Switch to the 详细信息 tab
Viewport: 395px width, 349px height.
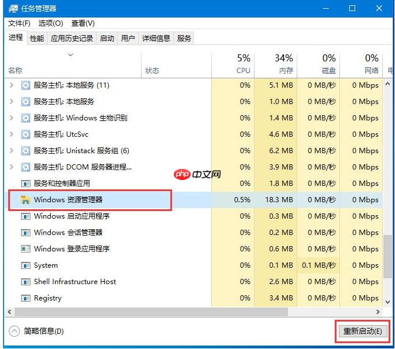[x=156, y=39]
